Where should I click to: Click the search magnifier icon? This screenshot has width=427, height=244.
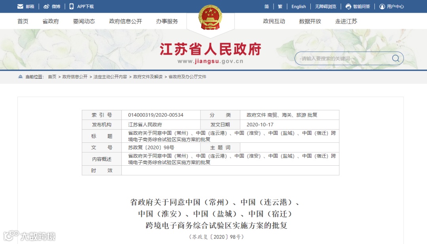(x=396, y=58)
